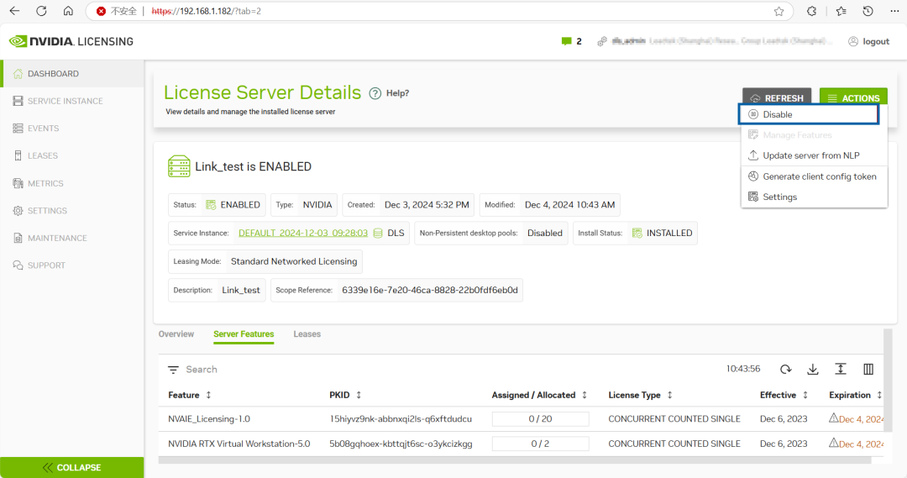Open the browser favorites list icon

pyautogui.click(x=841, y=11)
